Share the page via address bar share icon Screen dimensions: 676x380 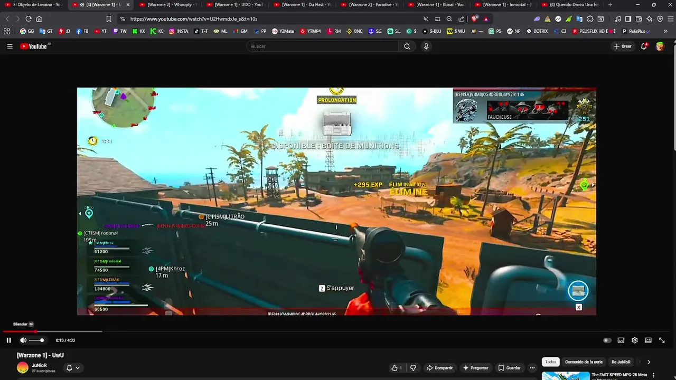[461, 19]
